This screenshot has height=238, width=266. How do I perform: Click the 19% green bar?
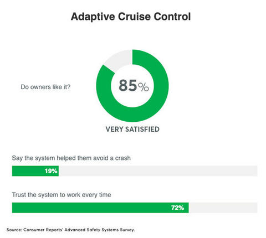pyautogui.click(x=35, y=171)
